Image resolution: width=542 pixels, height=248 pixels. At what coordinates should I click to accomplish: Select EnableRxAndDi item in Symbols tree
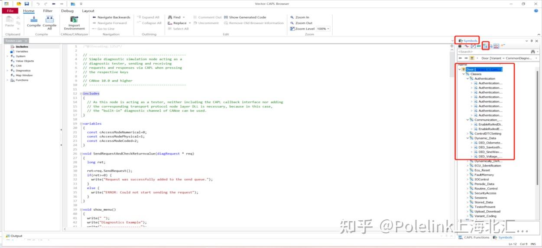[490, 124]
